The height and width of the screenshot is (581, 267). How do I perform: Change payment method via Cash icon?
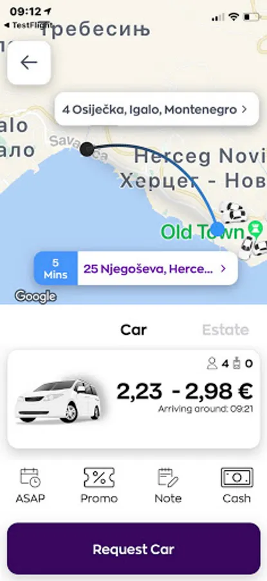coord(237,478)
